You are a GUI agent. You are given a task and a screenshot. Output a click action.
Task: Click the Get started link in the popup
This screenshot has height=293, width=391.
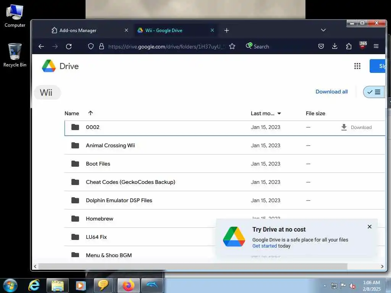(x=265, y=246)
